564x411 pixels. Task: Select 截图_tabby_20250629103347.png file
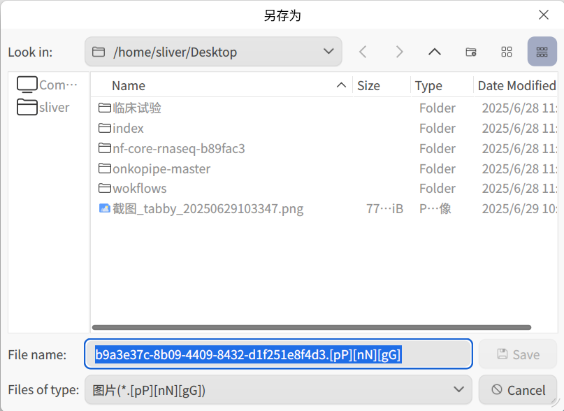coord(201,208)
